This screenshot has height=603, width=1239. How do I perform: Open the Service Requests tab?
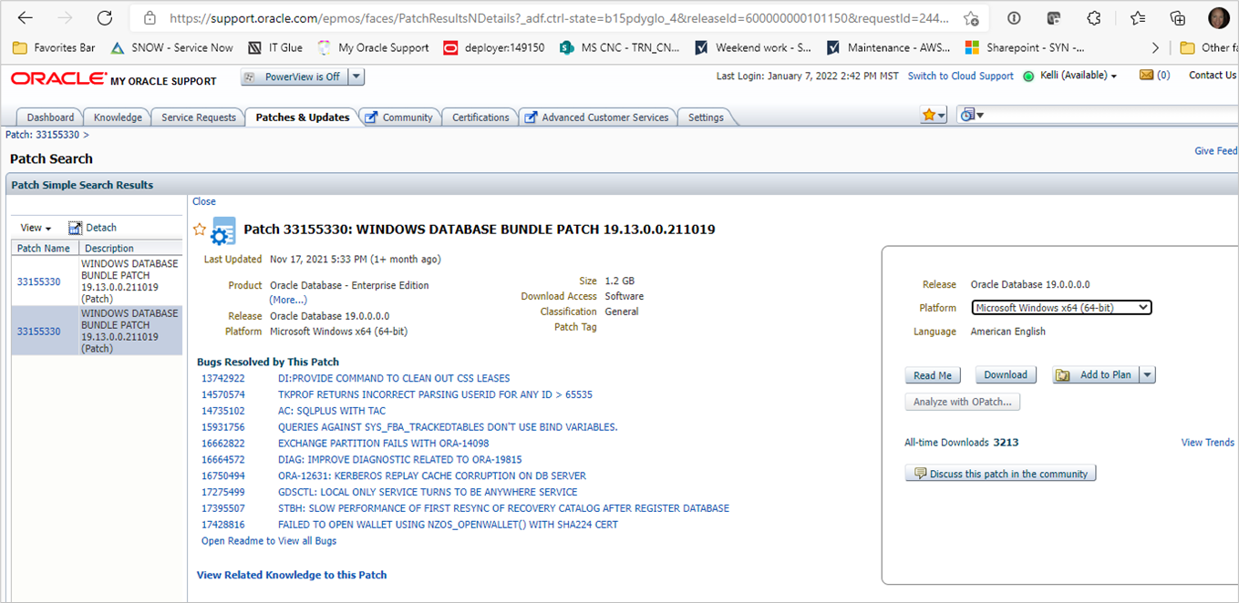pos(198,118)
